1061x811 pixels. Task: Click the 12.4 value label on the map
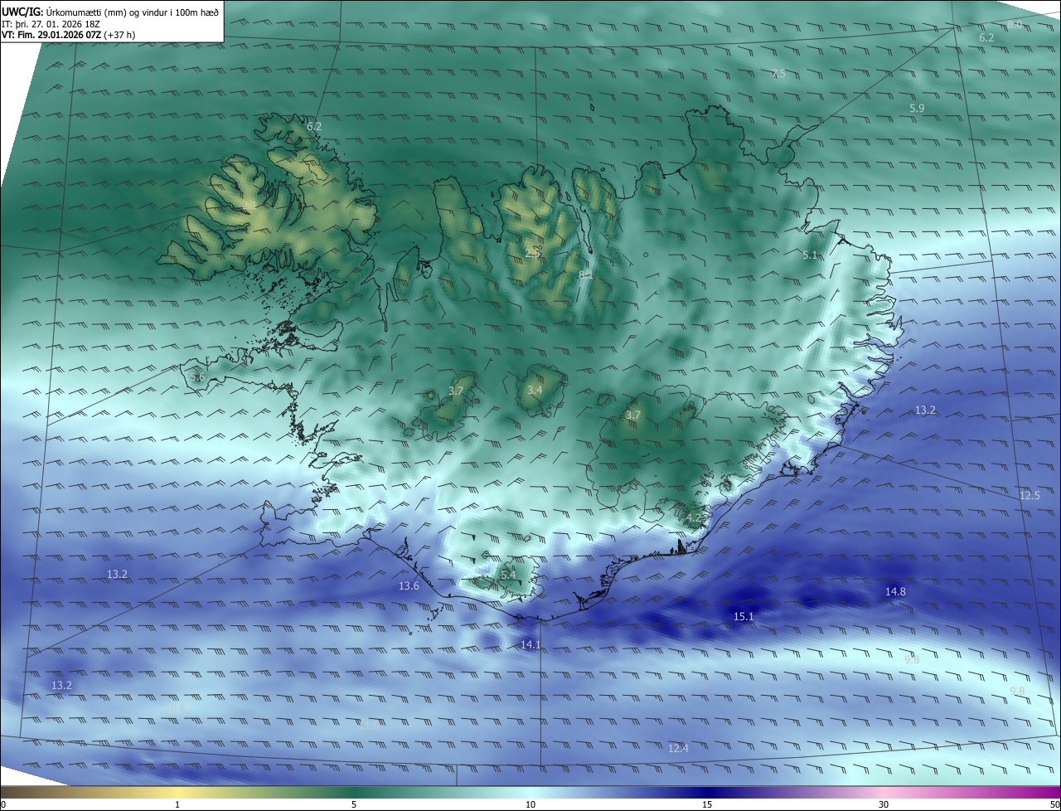click(678, 748)
